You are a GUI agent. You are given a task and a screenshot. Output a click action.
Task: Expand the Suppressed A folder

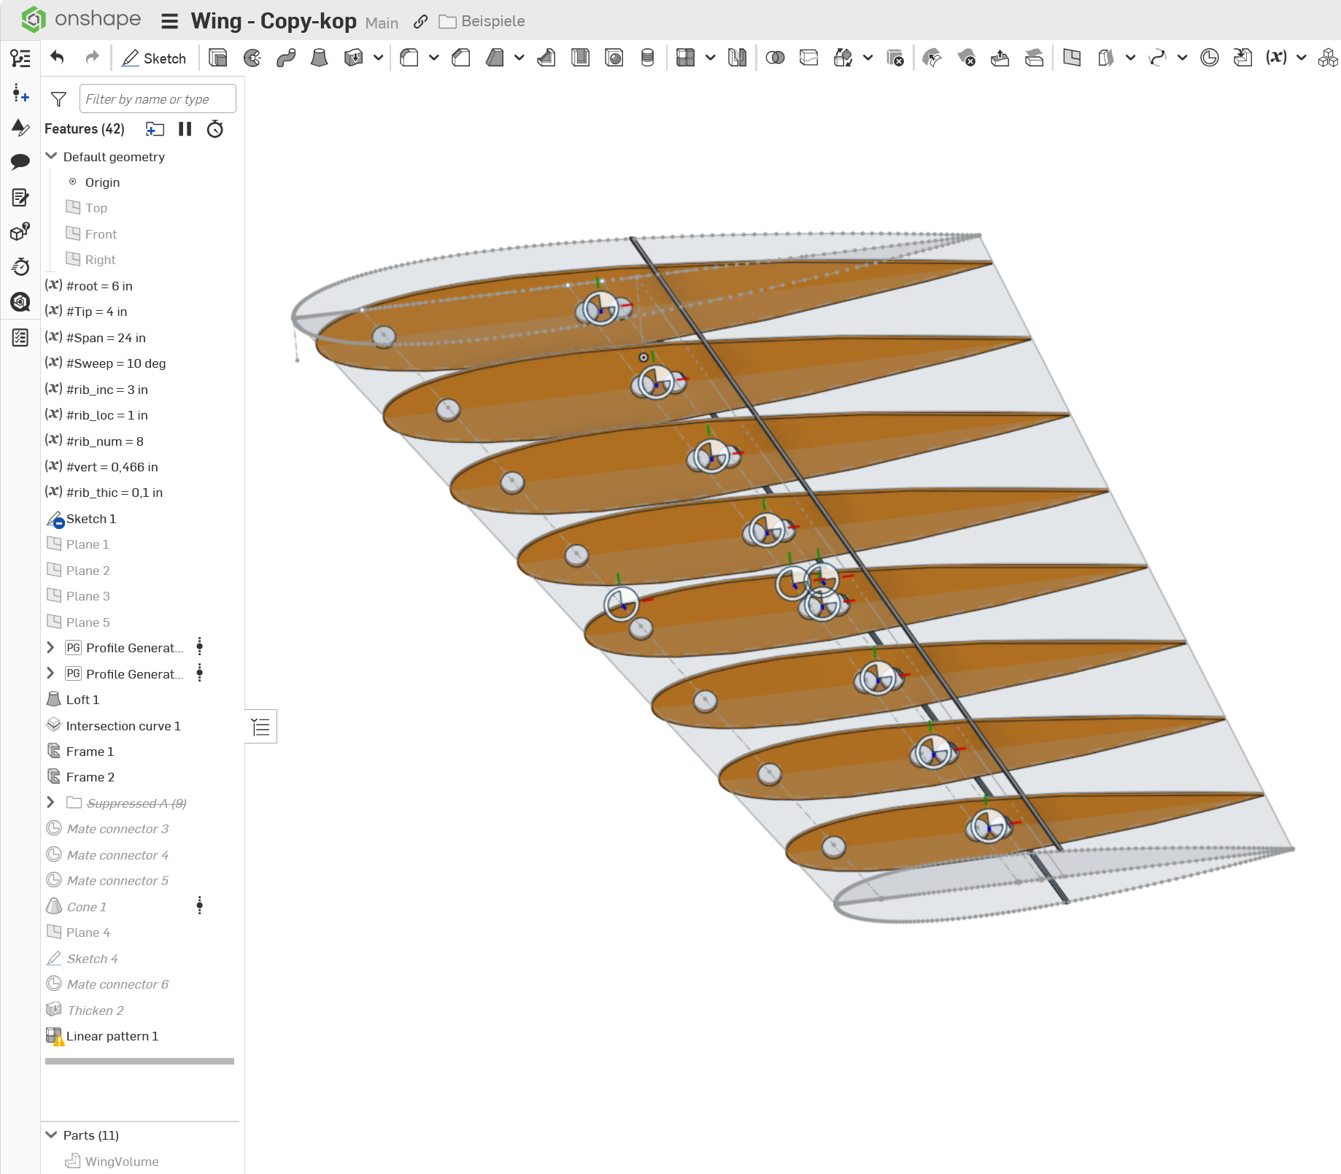(50, 803)
